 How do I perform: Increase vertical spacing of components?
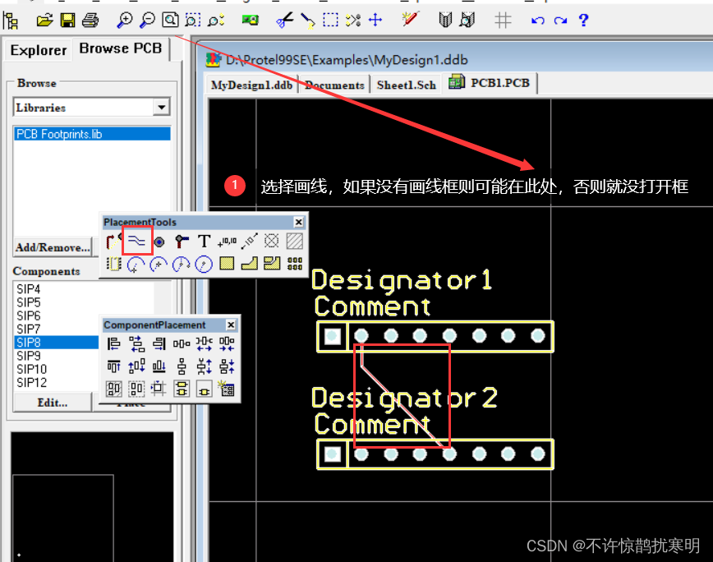point(205,366)
